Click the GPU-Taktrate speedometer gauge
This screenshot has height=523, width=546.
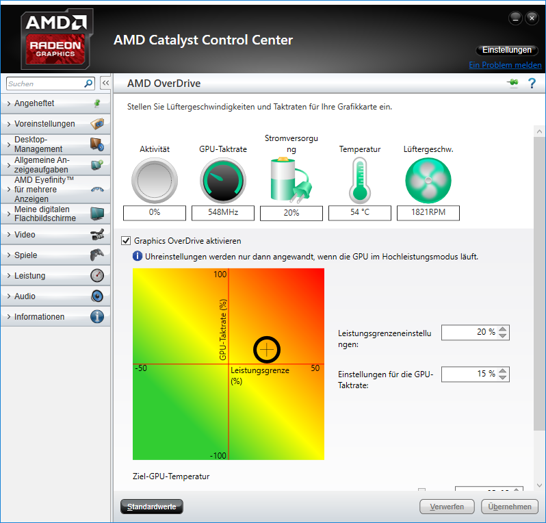click(223, 181)
